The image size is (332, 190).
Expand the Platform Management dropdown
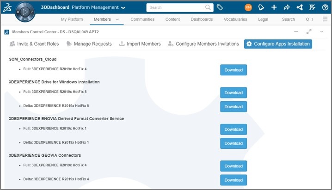pos(123,8)
